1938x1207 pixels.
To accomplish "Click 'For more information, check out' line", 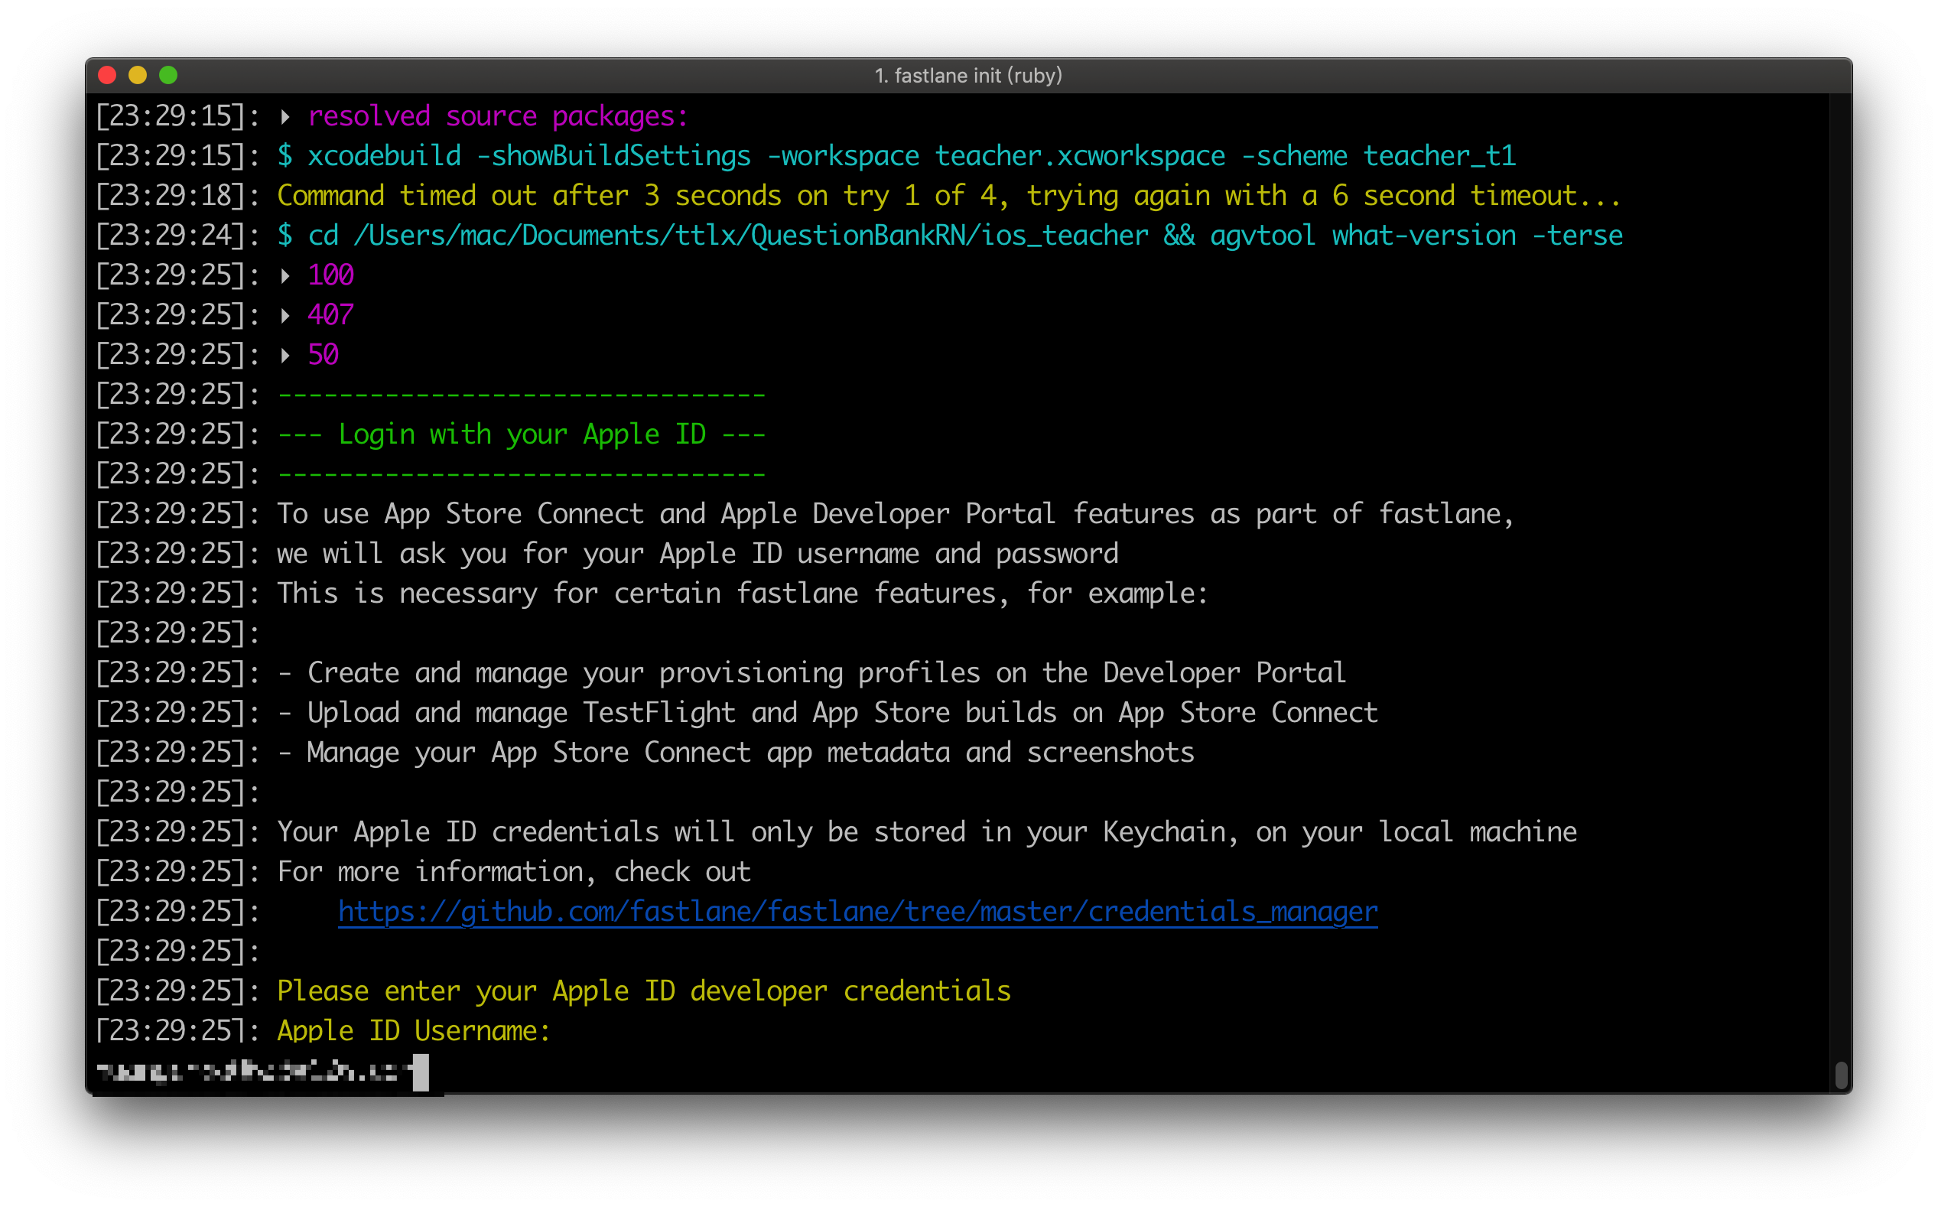I will click(514, 872).
